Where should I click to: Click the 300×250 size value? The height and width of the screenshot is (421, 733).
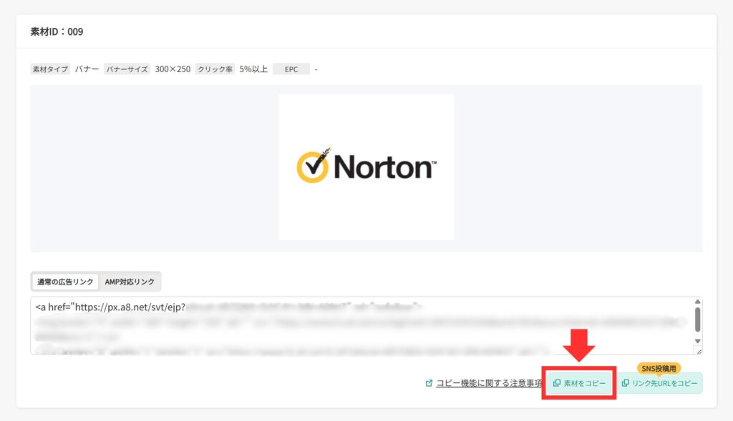coord(173,69)
